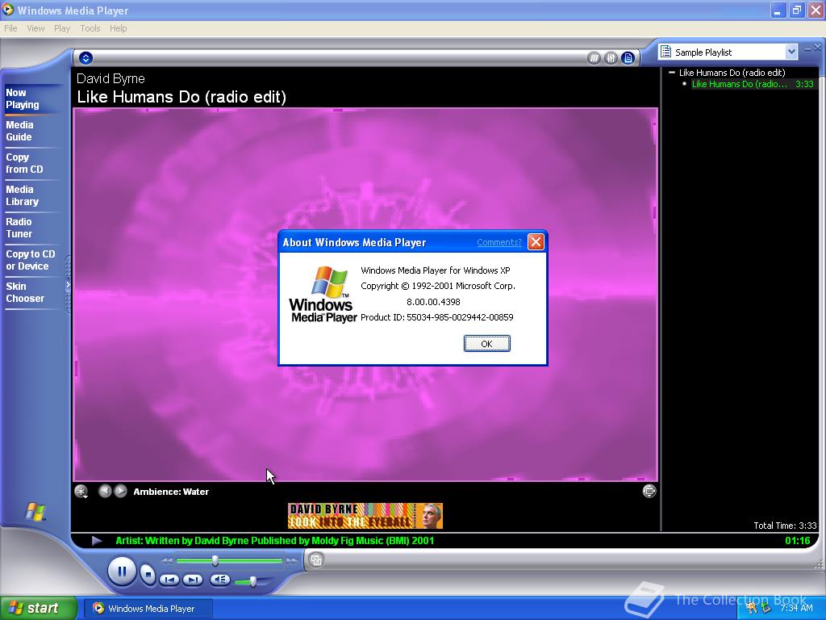The image size is (826, 620).
Task: Mute the player volume
Action: coord(219,580)
